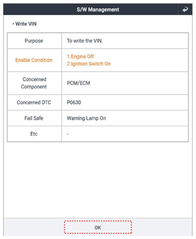The width and height of the screenshot is (196, 239).
Task: Click the orange Enable Condition label
Action: 34,60
